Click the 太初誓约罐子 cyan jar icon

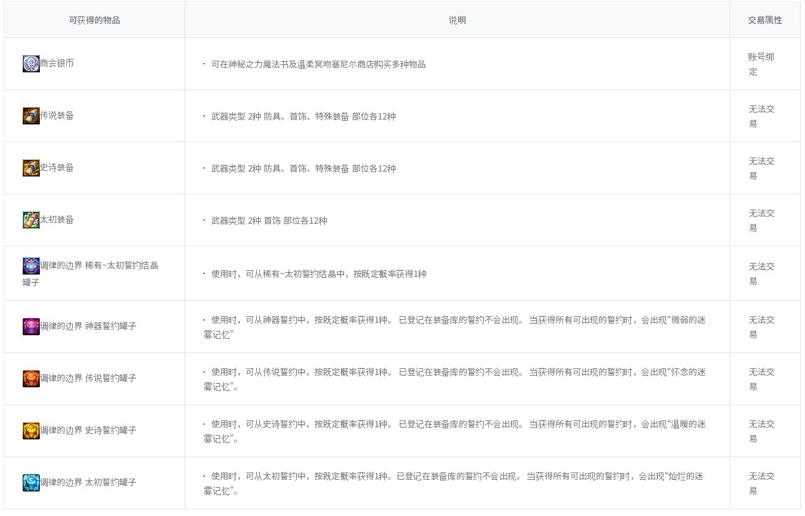pos(31,483)
